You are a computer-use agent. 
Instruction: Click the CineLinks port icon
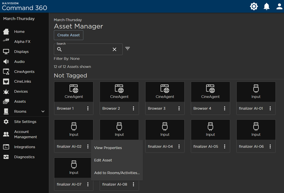[x=6, y=81]
